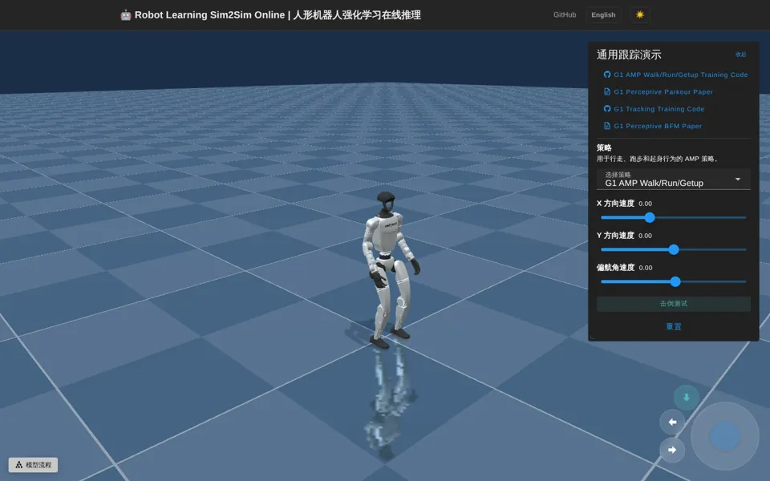The width and height of the screenshot is (770, 481).
Task: Click the 偏航角速度 yaw slider handle
Action: [x=675, y=281]
